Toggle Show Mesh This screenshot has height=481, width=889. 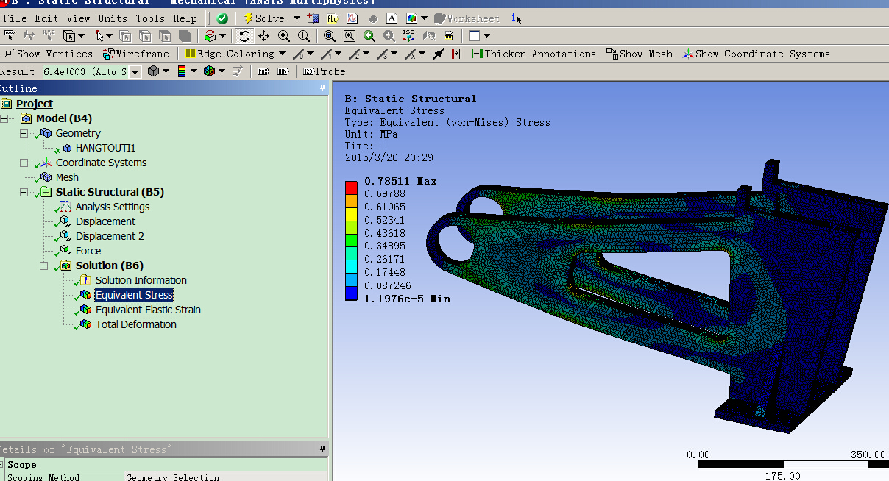coord(640,54)
